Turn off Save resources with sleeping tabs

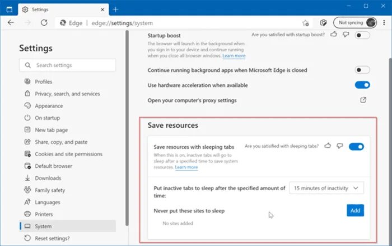pos(356,147)
